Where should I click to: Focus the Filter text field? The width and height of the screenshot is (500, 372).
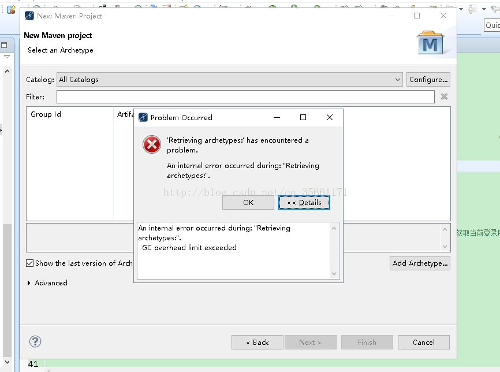[x=245, y=96]
